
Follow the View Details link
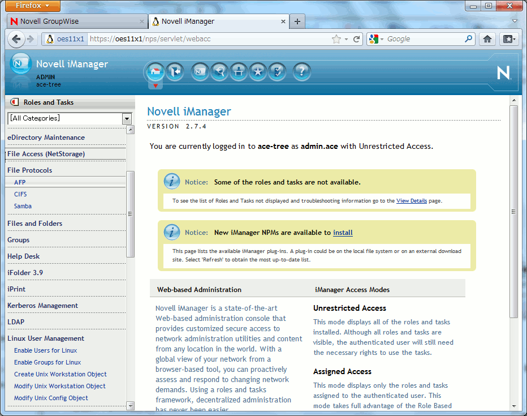(412, 201)
